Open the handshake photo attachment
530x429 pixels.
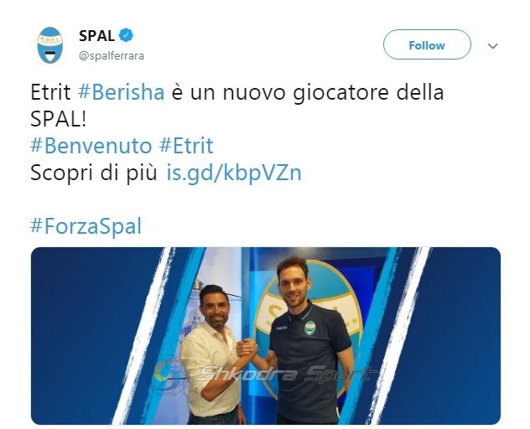pos(265,336)
